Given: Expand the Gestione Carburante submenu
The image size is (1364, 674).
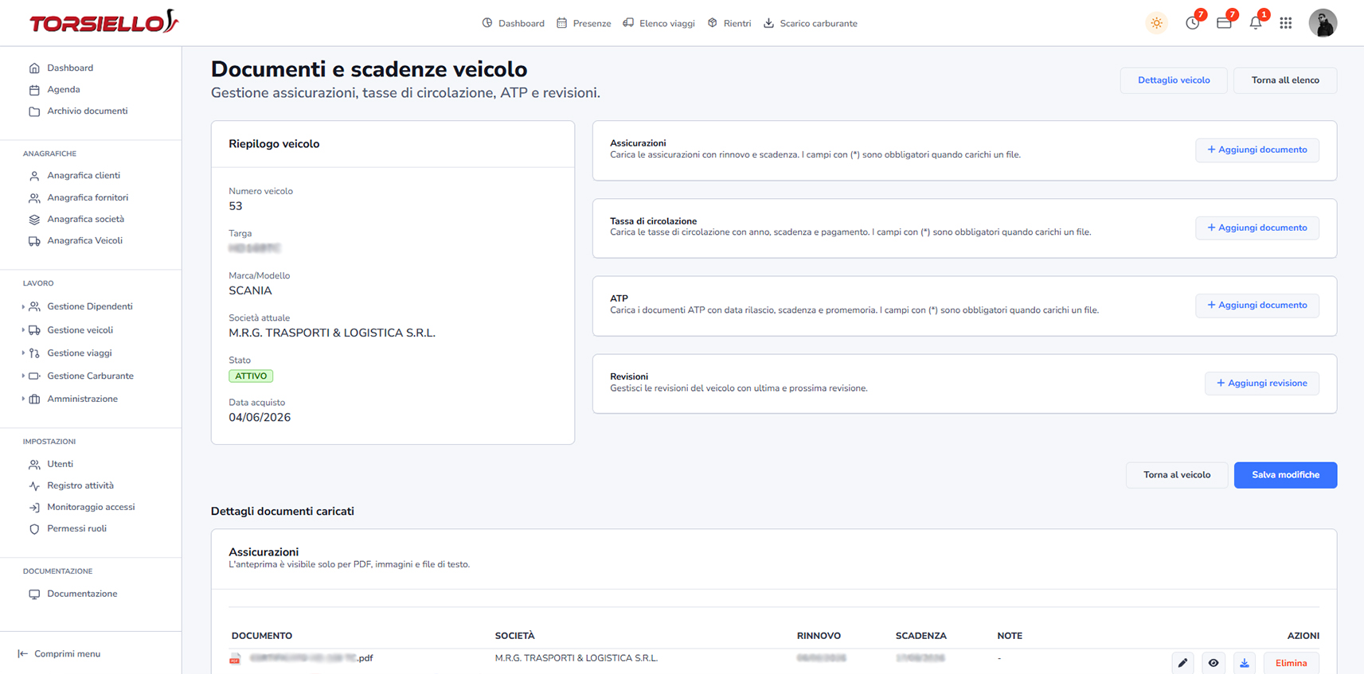Looking at the screenshot, I should pos(78,376).
